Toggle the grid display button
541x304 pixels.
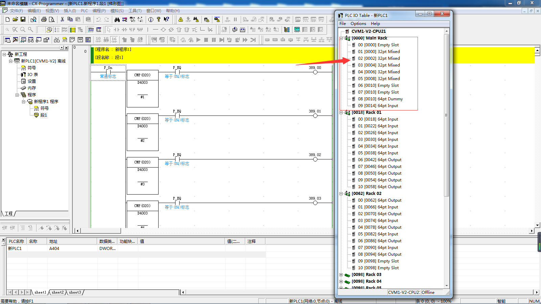41,30
